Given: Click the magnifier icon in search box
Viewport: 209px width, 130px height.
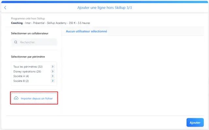Looking at the screenshot, I should click(16, 42).
